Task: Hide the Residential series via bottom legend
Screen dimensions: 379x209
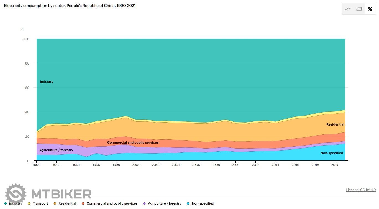Action: (x=67, y=203)
